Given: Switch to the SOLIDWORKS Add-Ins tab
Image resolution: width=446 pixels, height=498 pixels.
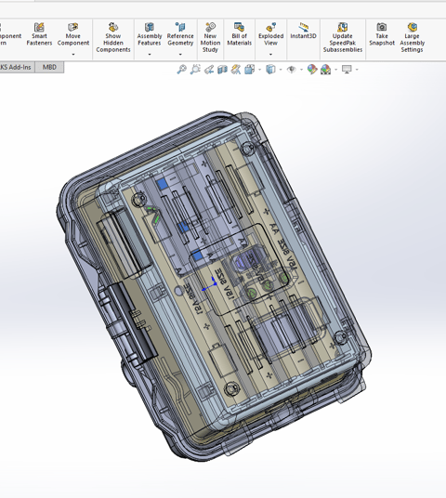Looking at the screenshot, I should coord(16,67).
